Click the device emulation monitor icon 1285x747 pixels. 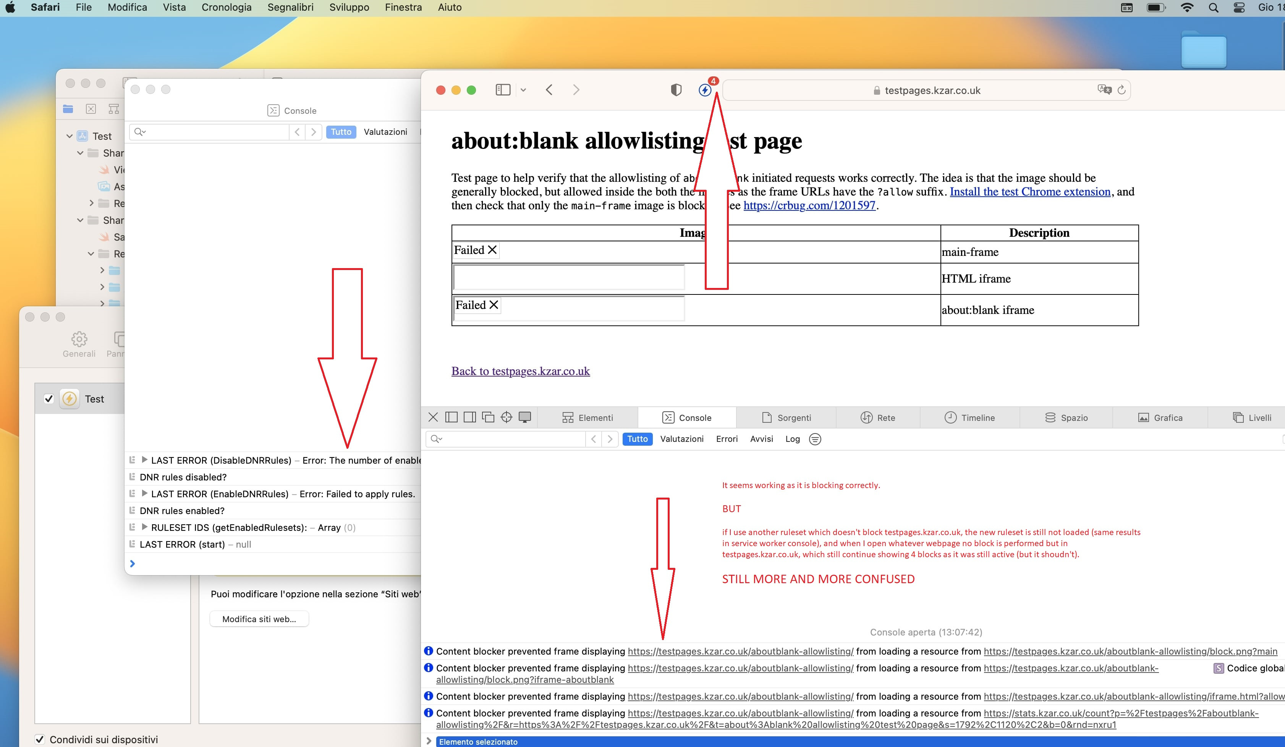point(525,417)
